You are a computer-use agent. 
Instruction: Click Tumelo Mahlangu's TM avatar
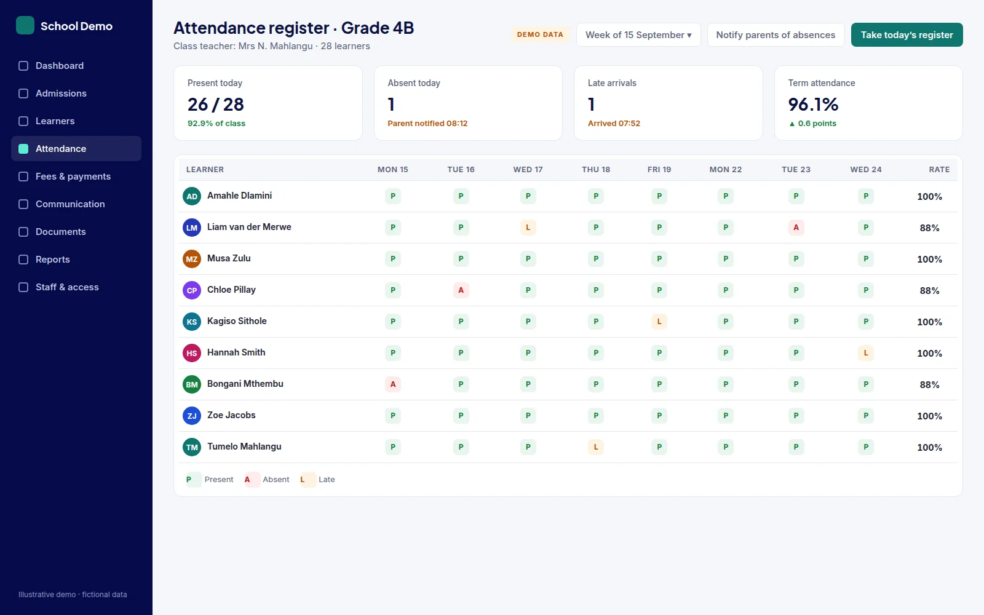(x=192, y=447)
